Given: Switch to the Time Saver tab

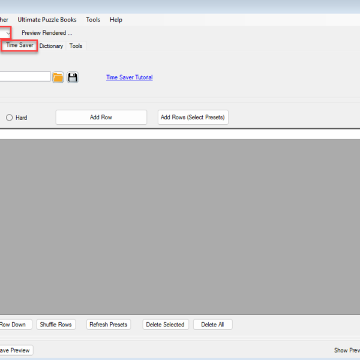Looking at the screenshot, I should (x=20, y=46).
